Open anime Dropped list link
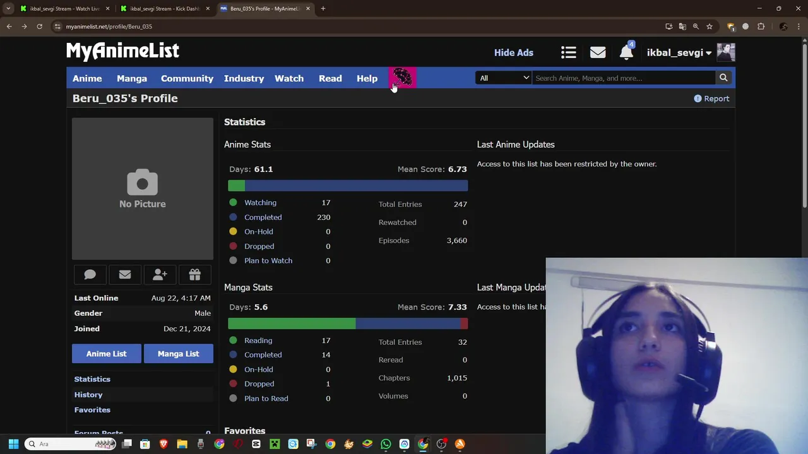808x454 pixels. pos(259,246)
